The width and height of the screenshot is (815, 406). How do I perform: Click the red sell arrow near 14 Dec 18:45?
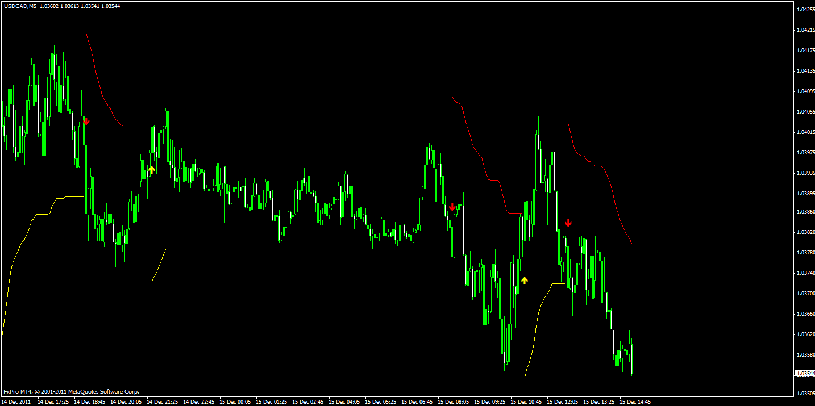(86, 121)
